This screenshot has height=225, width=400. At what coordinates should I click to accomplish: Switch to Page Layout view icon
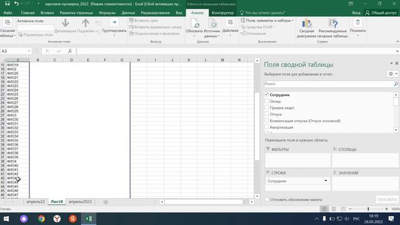click(x=334, y=209)
